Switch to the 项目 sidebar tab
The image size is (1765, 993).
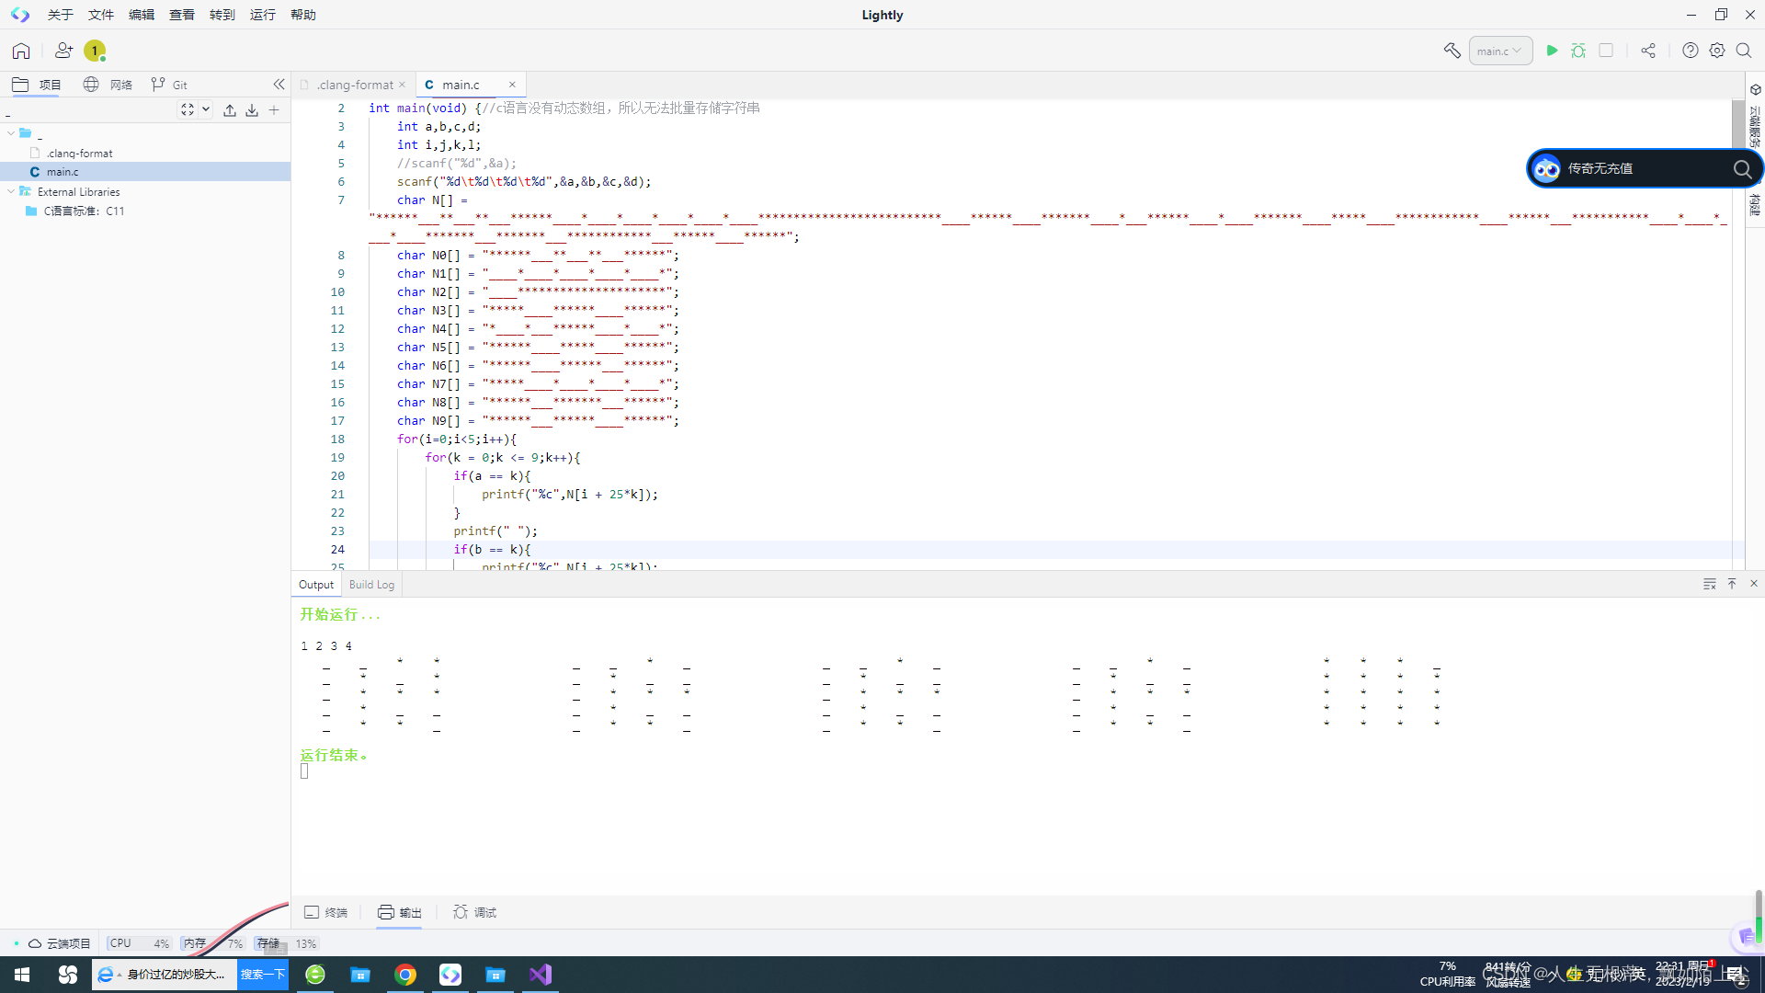[37, 85]
